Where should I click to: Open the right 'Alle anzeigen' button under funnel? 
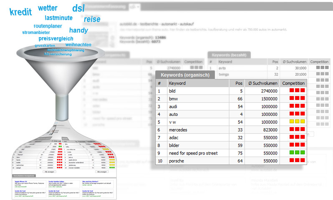pos(102,172)
